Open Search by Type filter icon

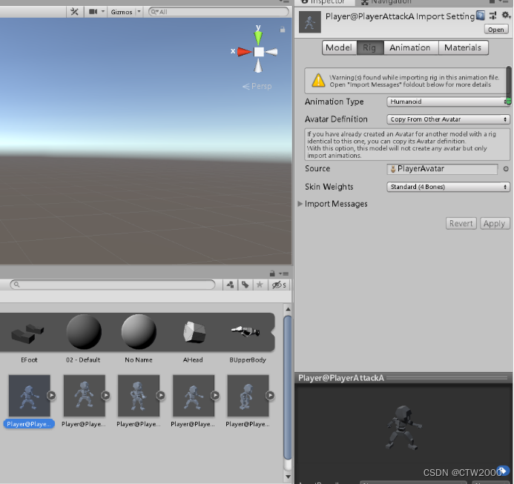coord(231,285)
